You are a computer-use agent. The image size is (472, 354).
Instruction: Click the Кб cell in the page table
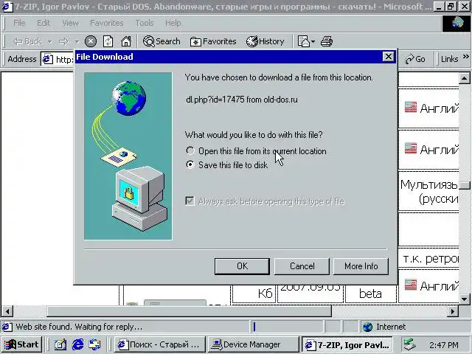(x=254, y=294)
